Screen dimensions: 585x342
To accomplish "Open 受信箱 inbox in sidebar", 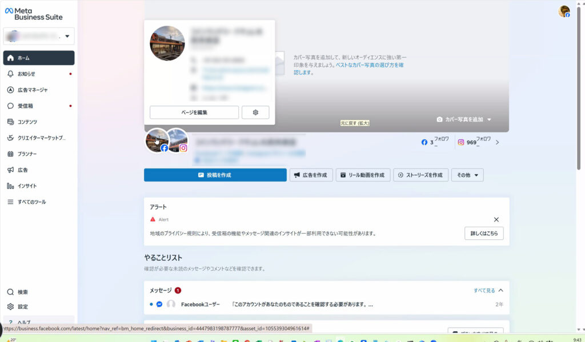I will (25, 106).
